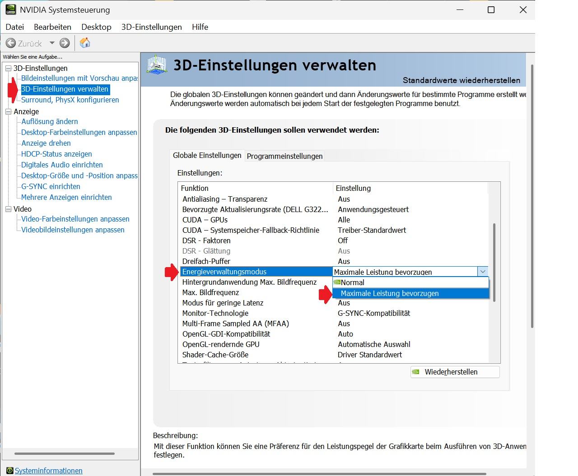Click the NVIDIA logo in title bar

tap(10, 9)
